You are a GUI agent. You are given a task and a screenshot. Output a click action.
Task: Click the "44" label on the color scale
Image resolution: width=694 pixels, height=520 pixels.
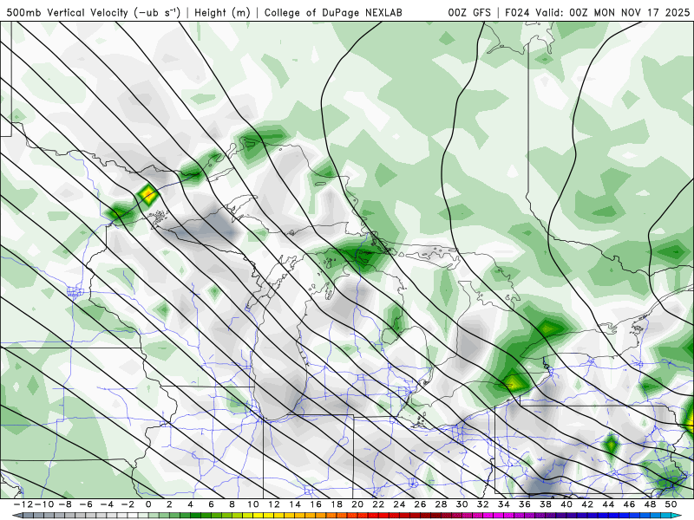pyautogui.click(x=608, y=504)
